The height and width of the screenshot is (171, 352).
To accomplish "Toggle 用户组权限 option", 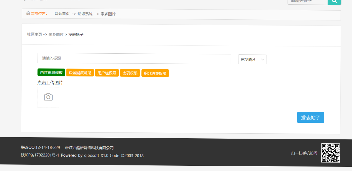I will click(107, 73).
